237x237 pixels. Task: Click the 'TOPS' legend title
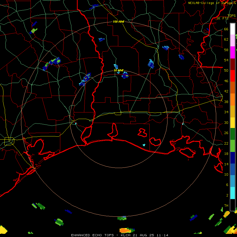[231, 16]
